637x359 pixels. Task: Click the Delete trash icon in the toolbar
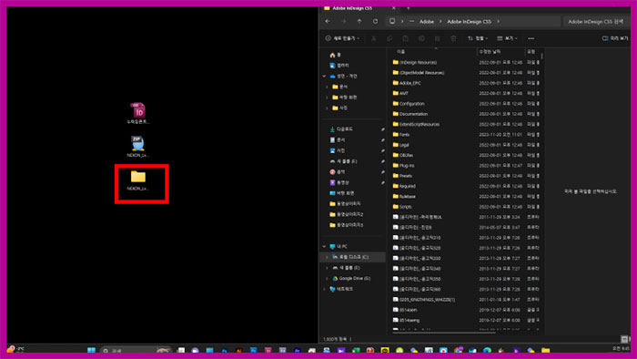[453, 38]
